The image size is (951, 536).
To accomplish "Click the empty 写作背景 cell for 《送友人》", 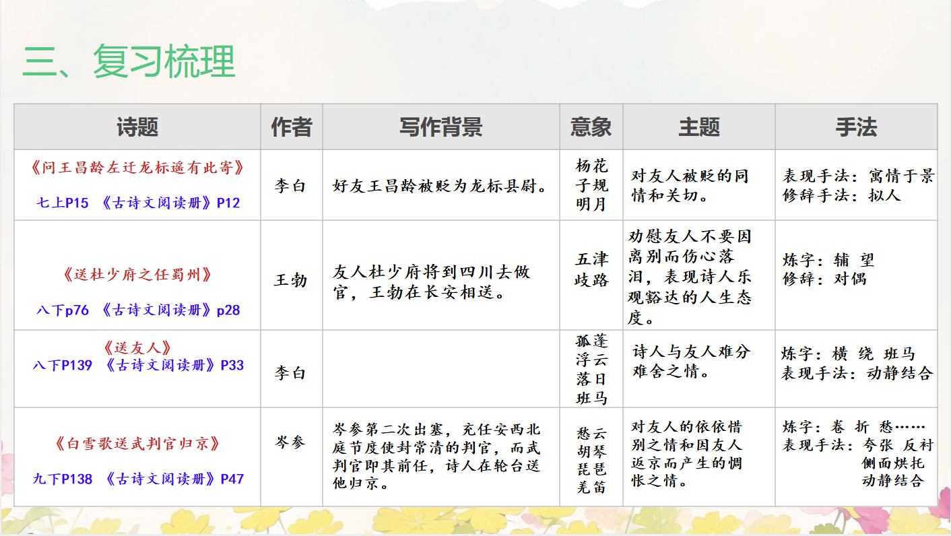I will click(x=440, y=368).
